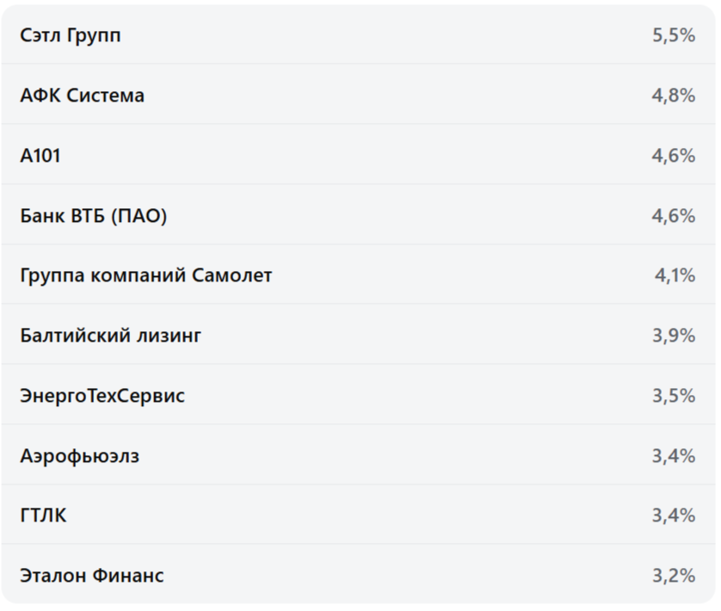Select the АФК Система entry
The image size is (721, 611).
(83, 96)
